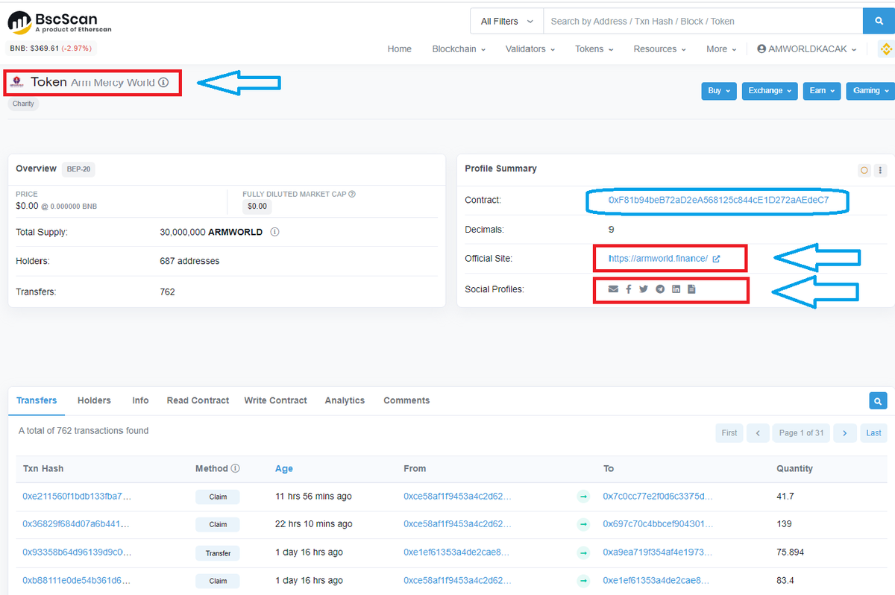Expand the Tokens menu

point(594,49)
